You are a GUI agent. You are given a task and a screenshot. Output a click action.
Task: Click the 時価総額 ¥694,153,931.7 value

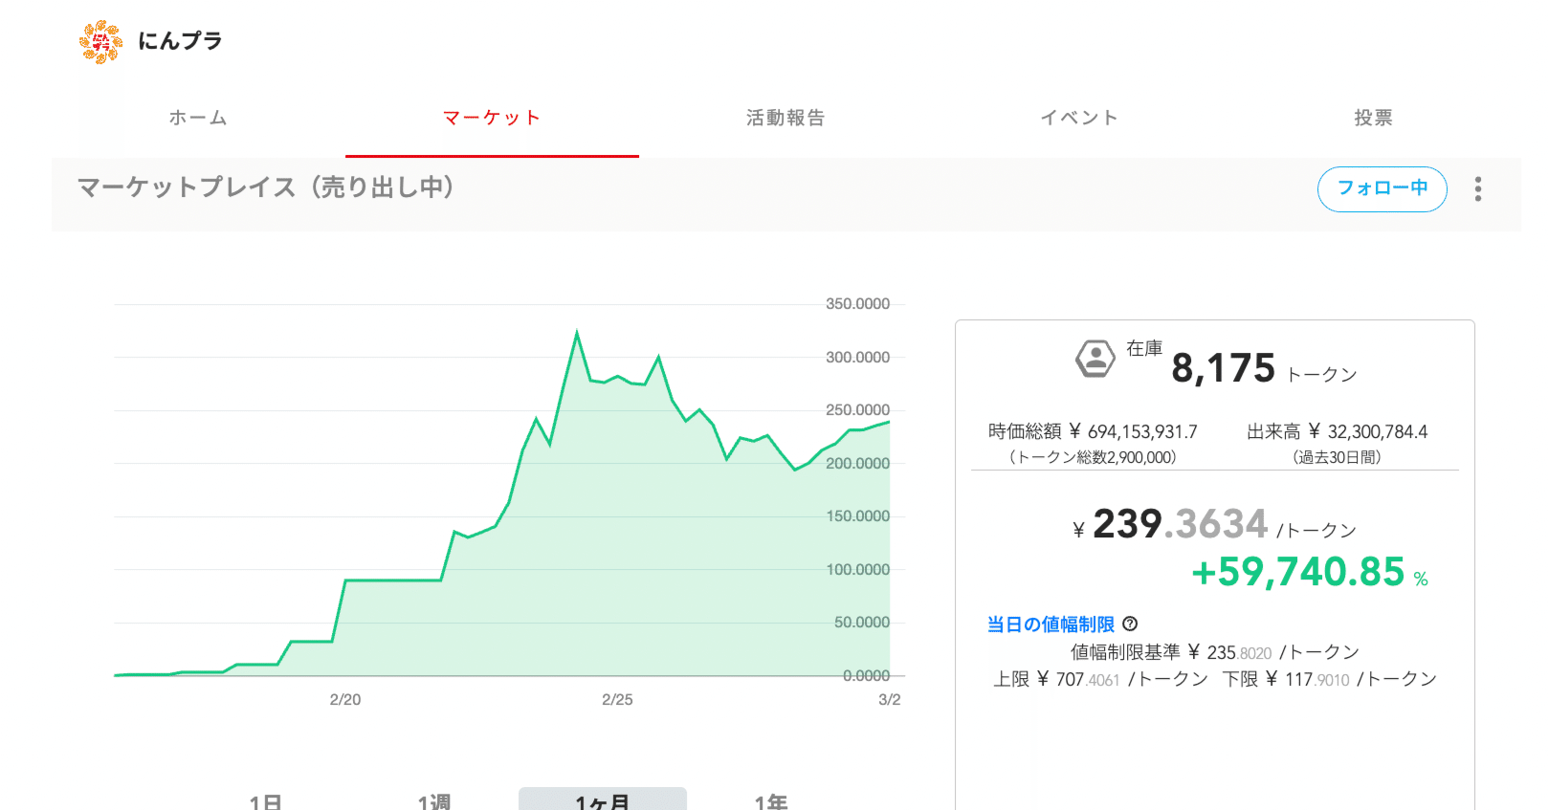[x=1093, y=431]
